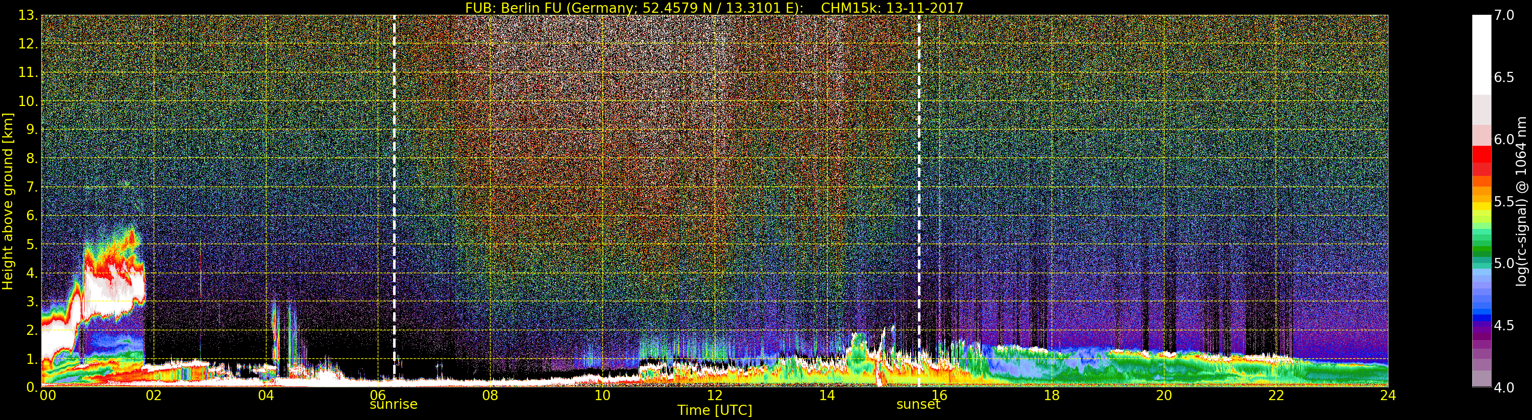
Task: Click the x-axis tick label '06'
Action: tap(378, 396)
